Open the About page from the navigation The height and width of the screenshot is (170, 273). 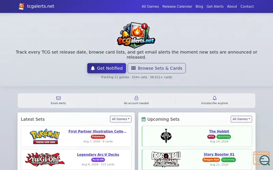tap(232, 6)
